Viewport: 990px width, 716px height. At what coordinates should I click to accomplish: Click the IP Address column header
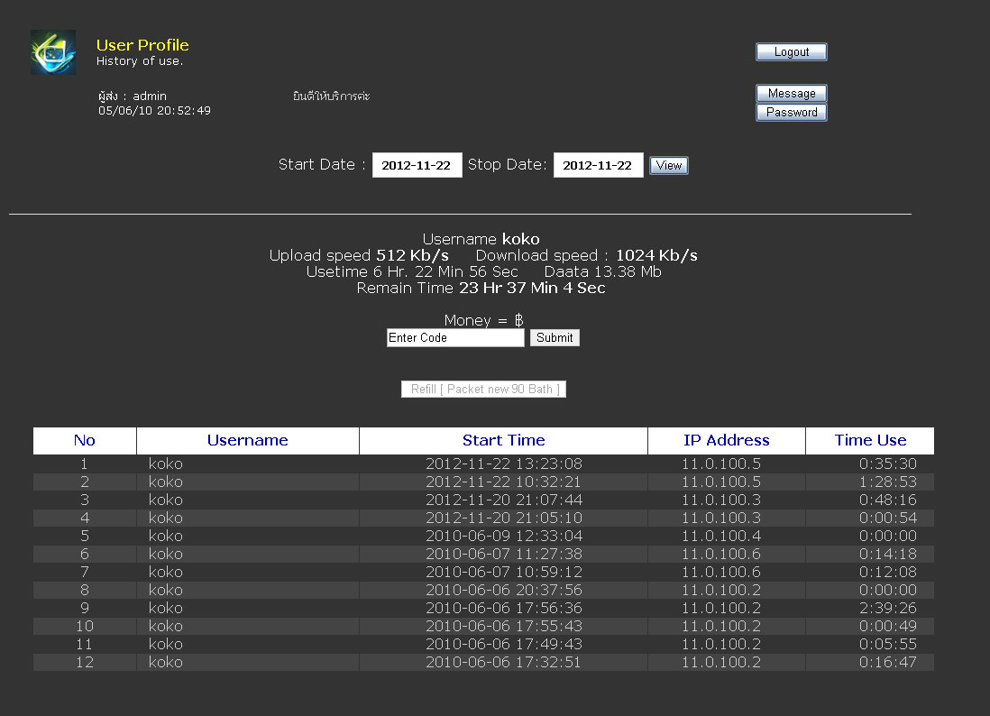tap(726, 441)
